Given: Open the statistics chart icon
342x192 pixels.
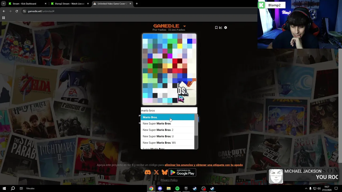Looking at the screenshot, I should click(x=221, y=27).
